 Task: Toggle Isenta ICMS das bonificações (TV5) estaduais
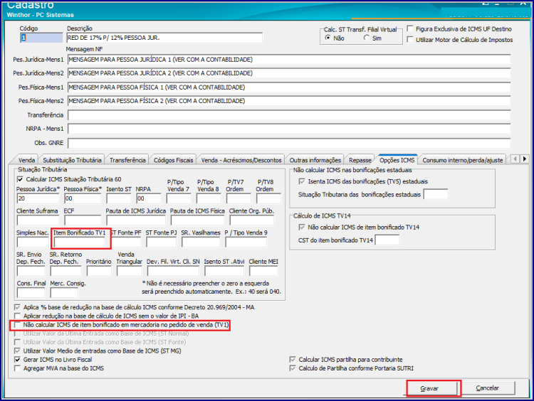302,181
